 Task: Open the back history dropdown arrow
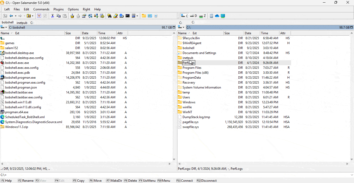coord(15,16)
